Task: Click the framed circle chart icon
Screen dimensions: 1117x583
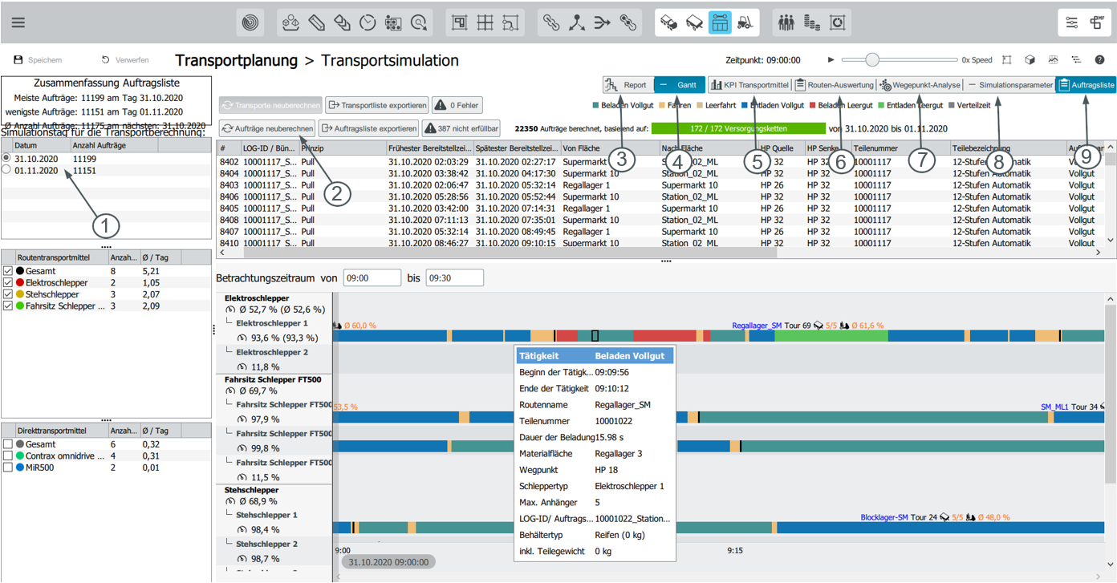Action: pyautogui.click(x=838, y=22)
